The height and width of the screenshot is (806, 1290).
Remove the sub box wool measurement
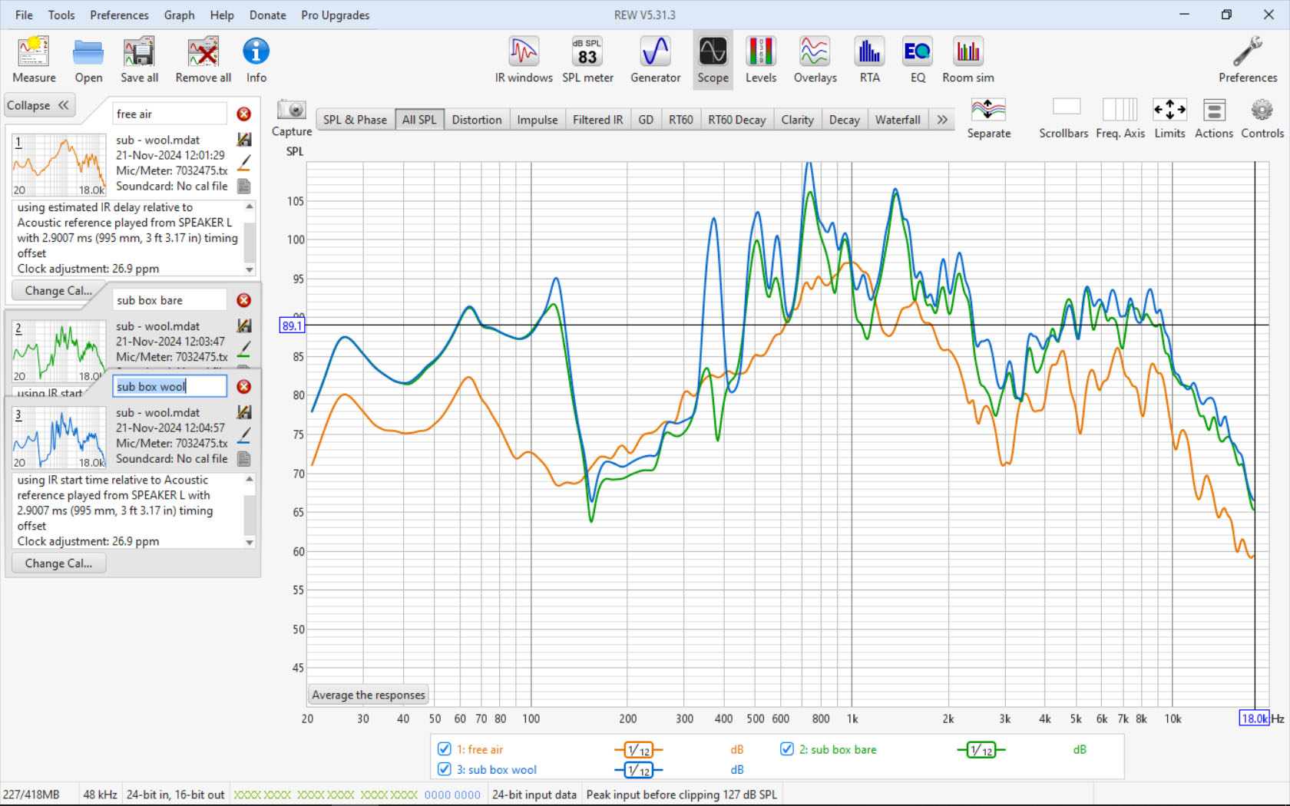(x=244, y=387)
